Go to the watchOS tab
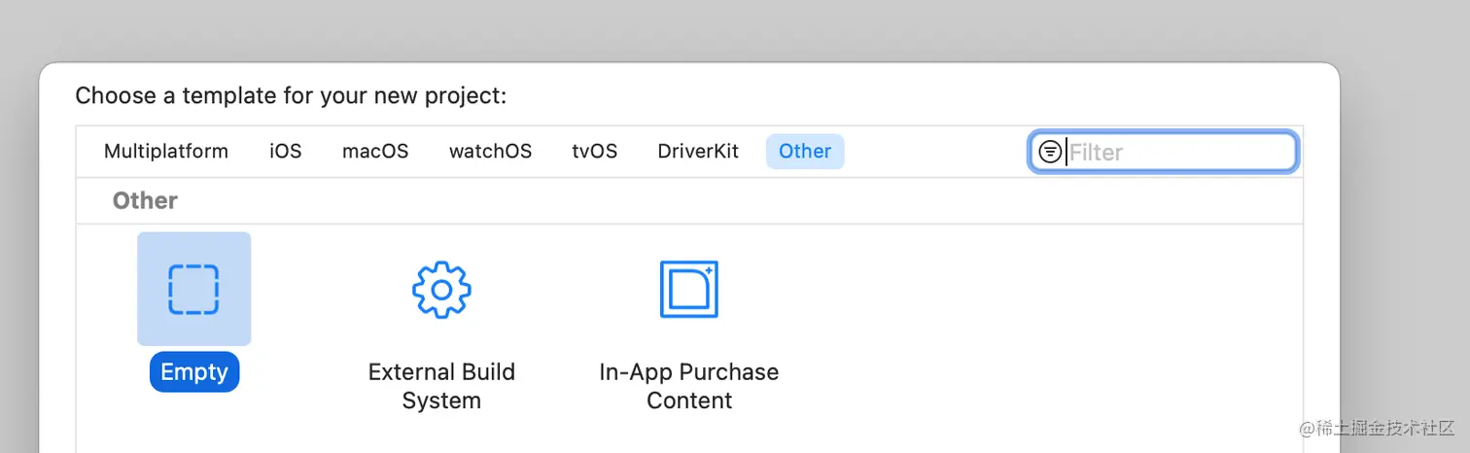The image size is (1470, 453). [490, 152]
